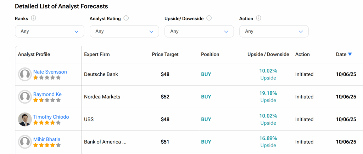Click Timothy Chiodo's profile photo
Screen dimensions: 363x154
coord(25,119)
